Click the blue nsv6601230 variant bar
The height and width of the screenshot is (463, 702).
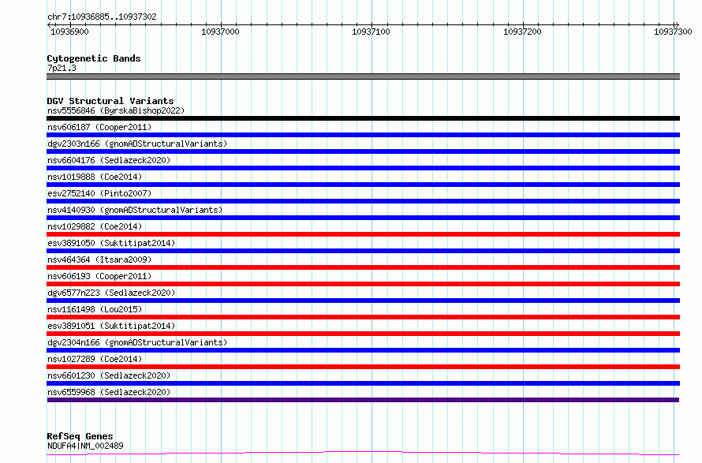click(x=363, y=383)
